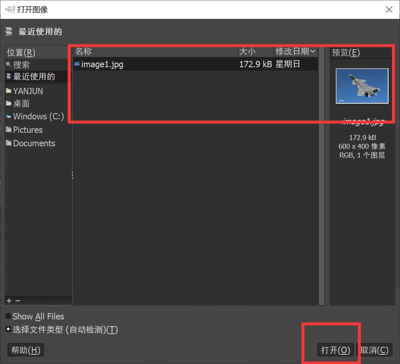This screenshot has width=400, height=364.
Task: Click the 打开(O) button
Action: pyautogui.click(x=336, y=350)
